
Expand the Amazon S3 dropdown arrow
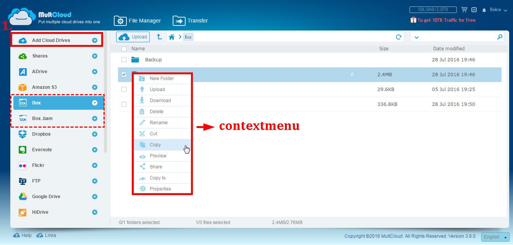click(95, 87)
